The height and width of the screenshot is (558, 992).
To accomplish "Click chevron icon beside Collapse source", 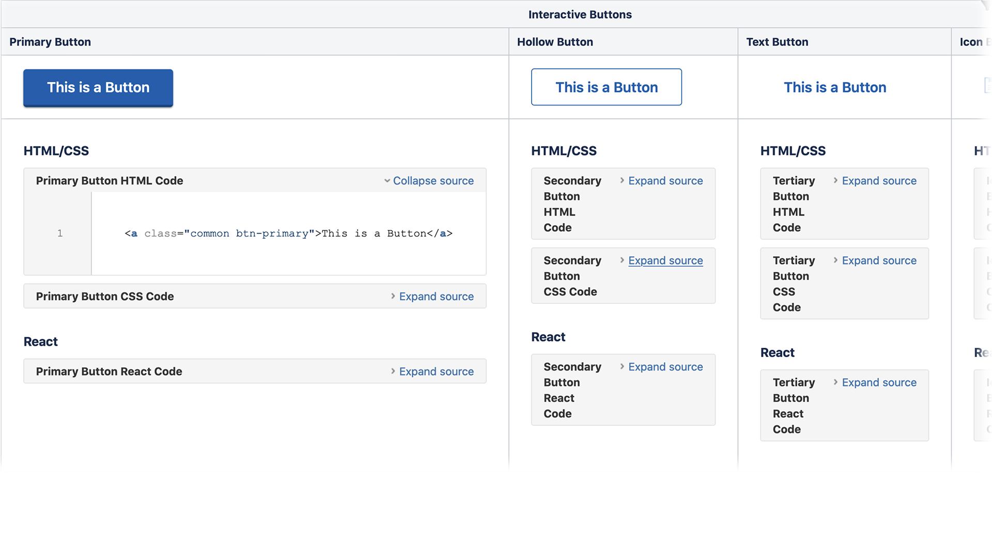I will click(387, 181).
